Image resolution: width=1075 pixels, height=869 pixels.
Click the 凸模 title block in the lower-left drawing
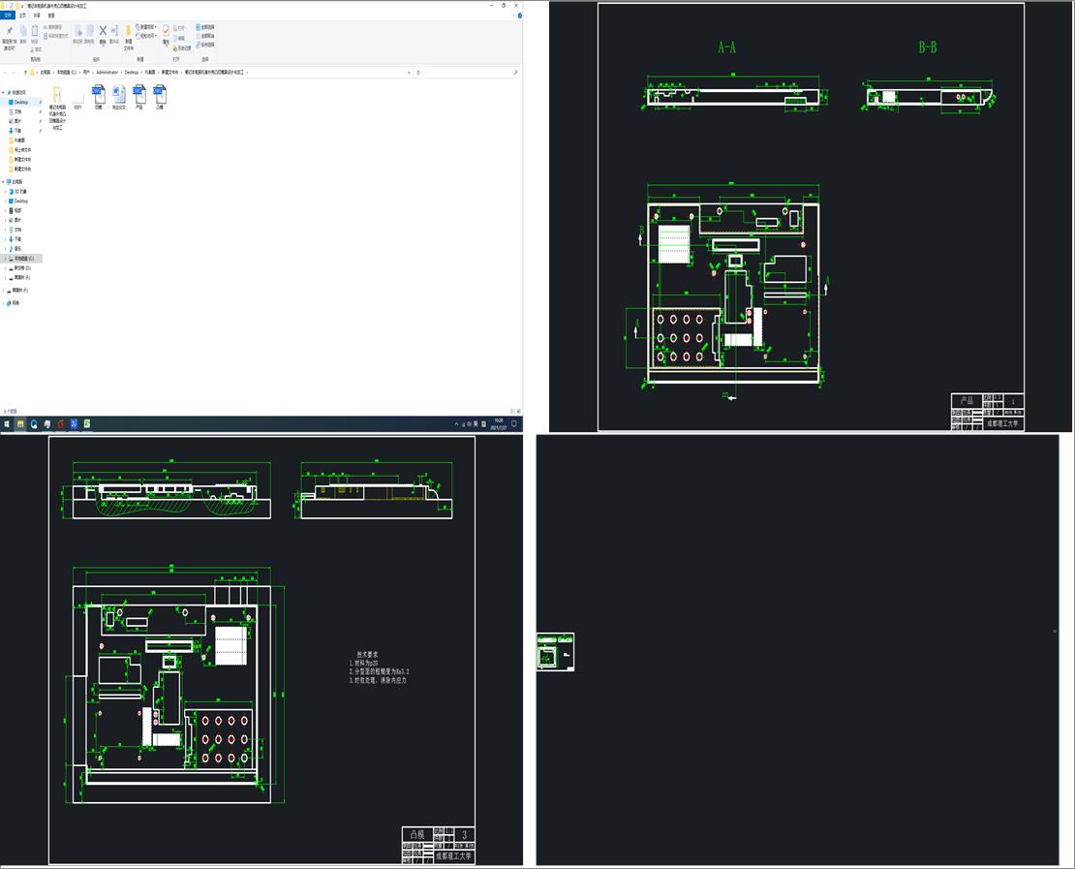438,845
